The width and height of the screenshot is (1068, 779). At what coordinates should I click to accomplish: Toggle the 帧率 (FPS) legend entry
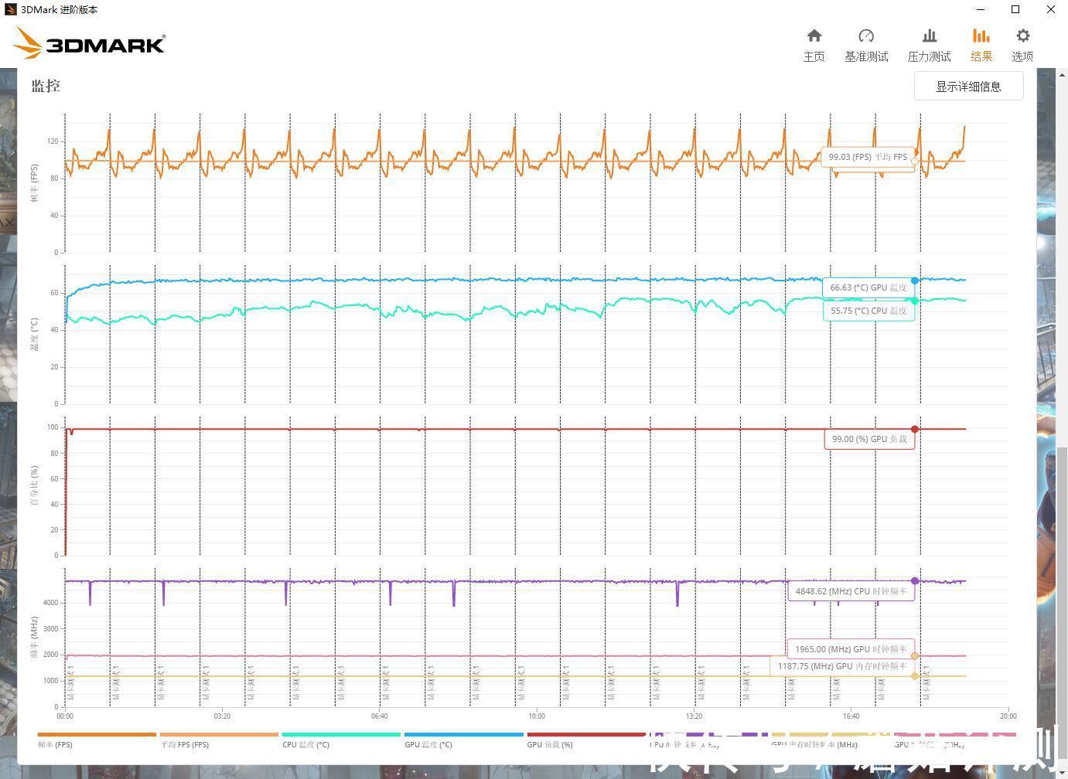coord(97,740)
